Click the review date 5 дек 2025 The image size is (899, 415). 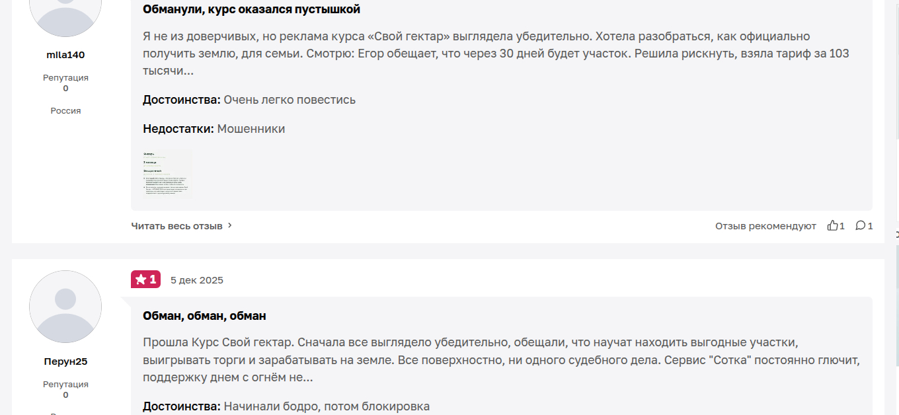197,280
